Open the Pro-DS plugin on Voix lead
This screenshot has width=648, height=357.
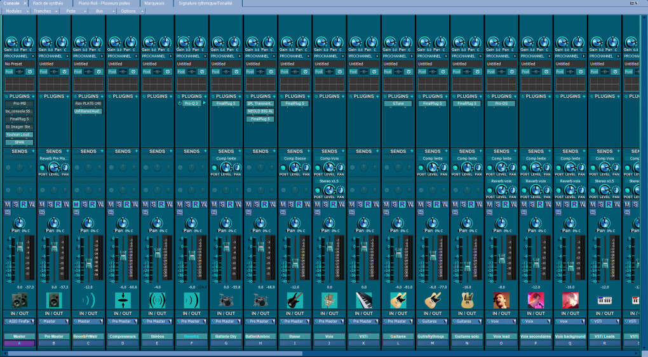point(501,104)
